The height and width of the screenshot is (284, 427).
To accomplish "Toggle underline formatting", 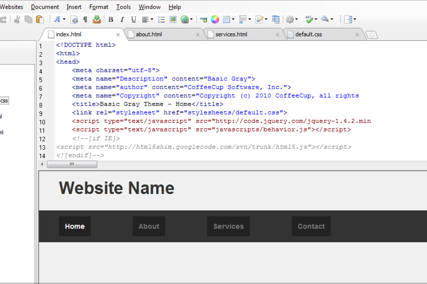I will [134, 19].
